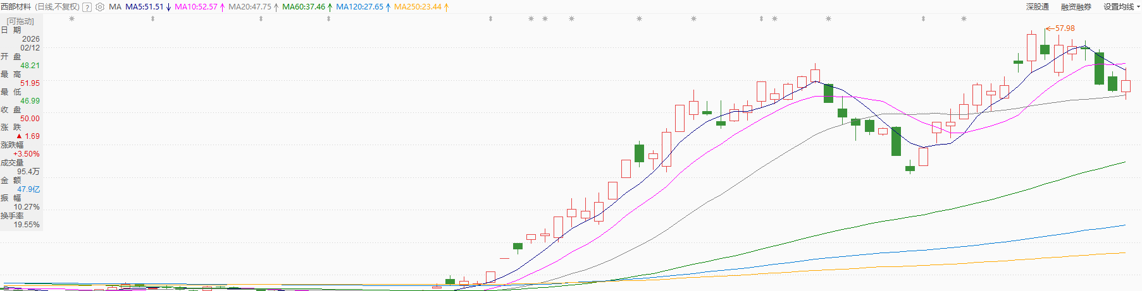
Task: Click the 融资融券 link
Action: [1076, 7]
